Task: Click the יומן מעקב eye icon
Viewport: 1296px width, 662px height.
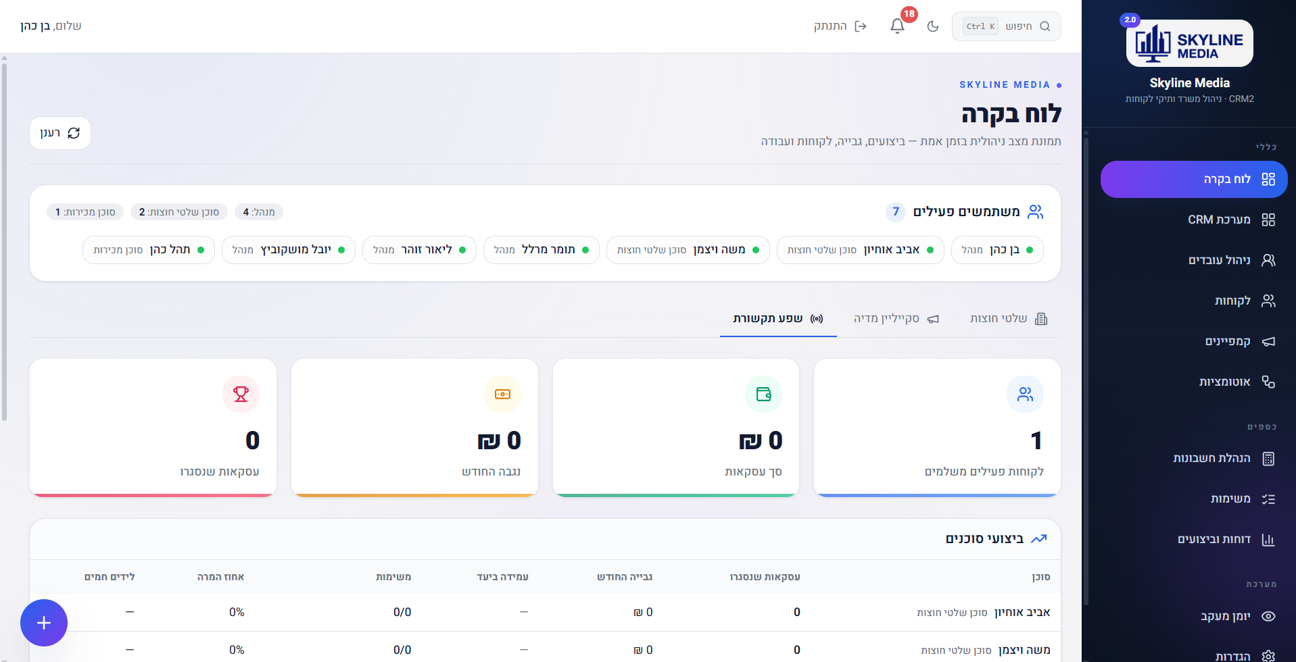Action: [x=1268, y=616]
